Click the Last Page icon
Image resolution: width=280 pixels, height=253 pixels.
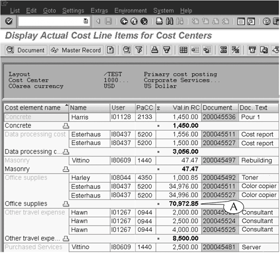226,21
